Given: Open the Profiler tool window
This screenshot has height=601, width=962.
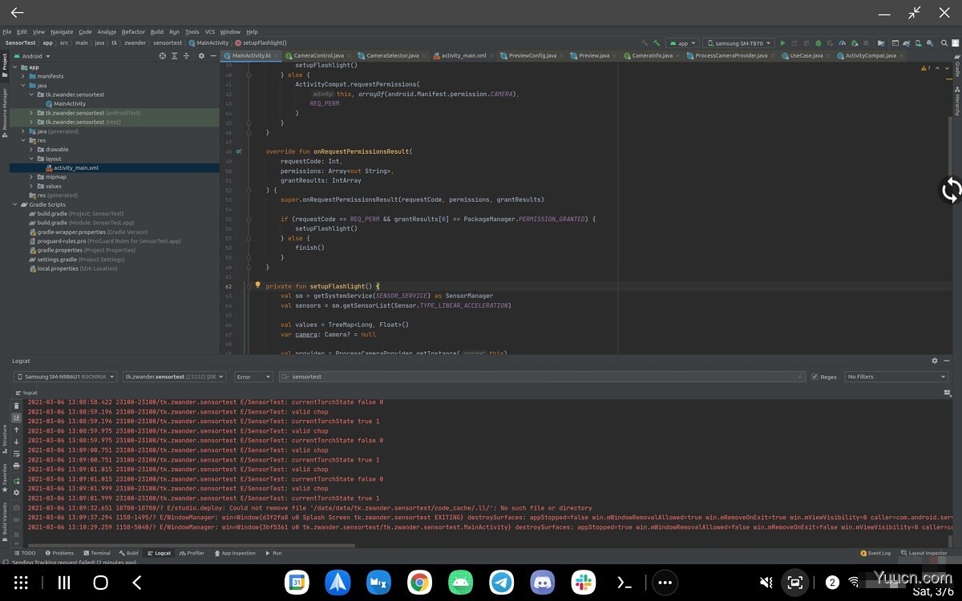Looking at the screenshot, I should click(x=192, y=553).
